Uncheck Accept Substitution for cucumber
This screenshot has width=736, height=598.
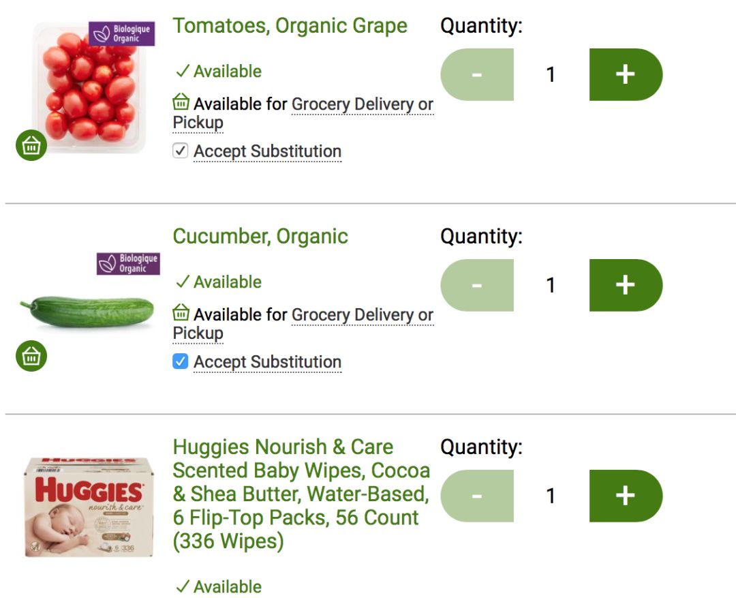pos(180,361)
